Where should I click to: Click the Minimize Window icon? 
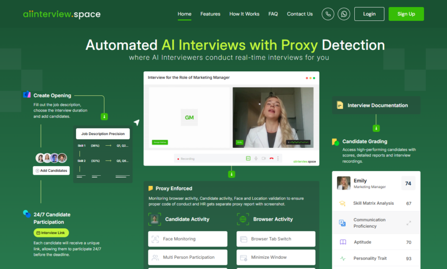244,258
